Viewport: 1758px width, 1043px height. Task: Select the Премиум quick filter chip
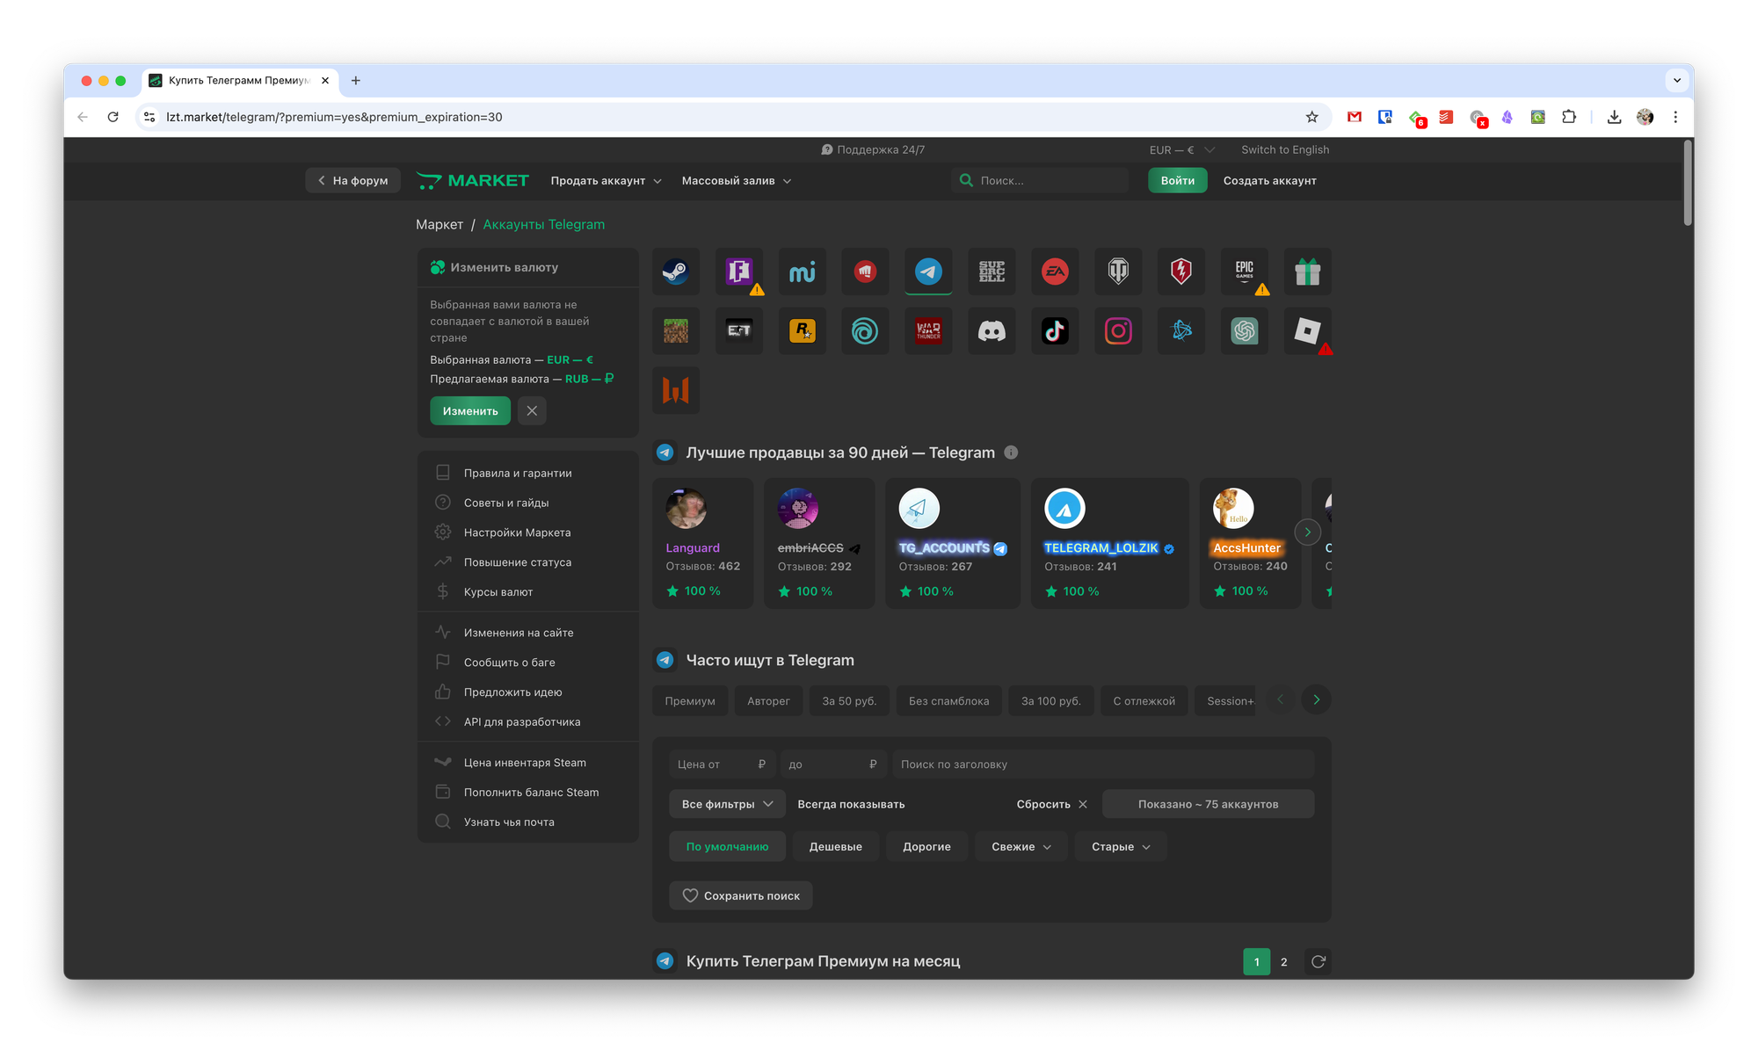pos(690,700)
